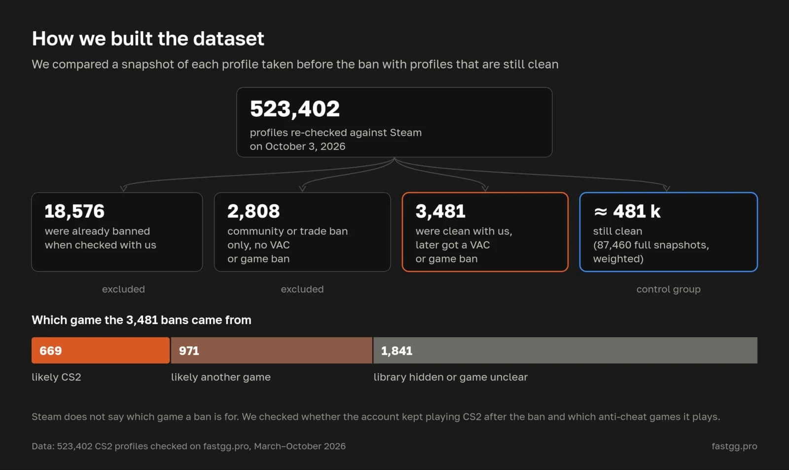This screenshot has height=470, width=789.
Task: Select the 523,402 profiles re-checked card
Action: coord(394,122)
